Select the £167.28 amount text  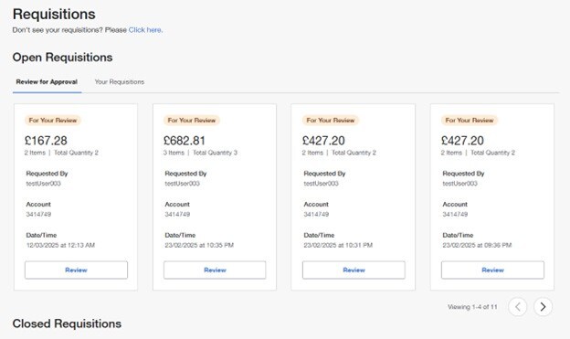46,141
